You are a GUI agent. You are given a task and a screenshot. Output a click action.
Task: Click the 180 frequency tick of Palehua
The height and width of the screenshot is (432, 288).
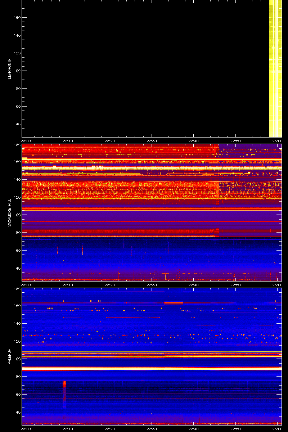(x=17, y=289)
